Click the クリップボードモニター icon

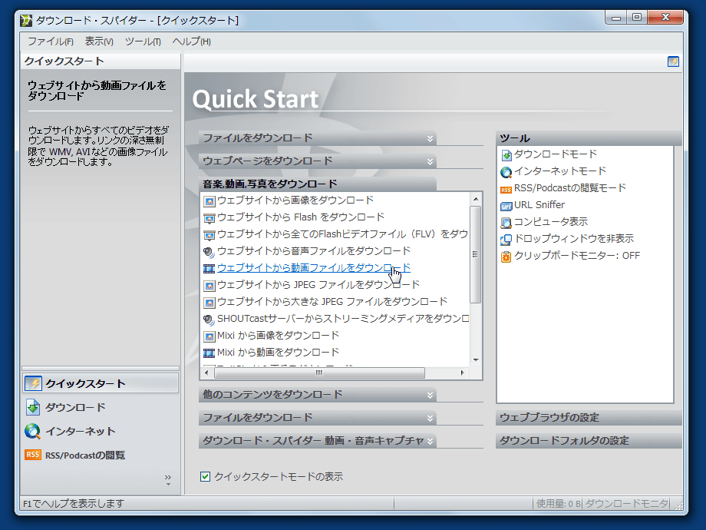click(x=506, y=257)
